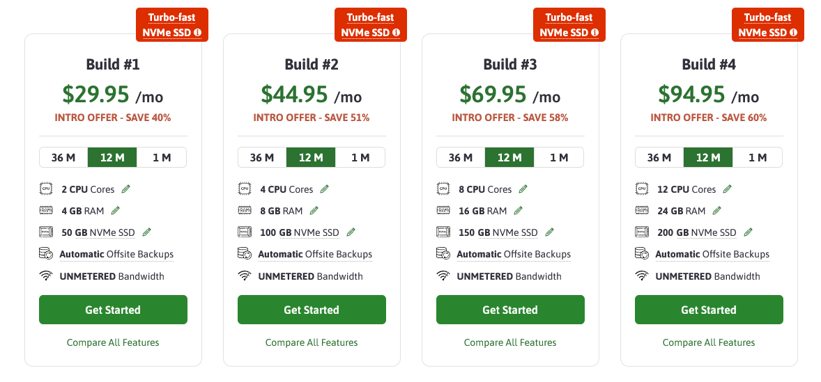Image resolution: width=821 pixels, height=382 pixels.
Task: Open Compare All Features for Build #3
Action: coord(510,342)
